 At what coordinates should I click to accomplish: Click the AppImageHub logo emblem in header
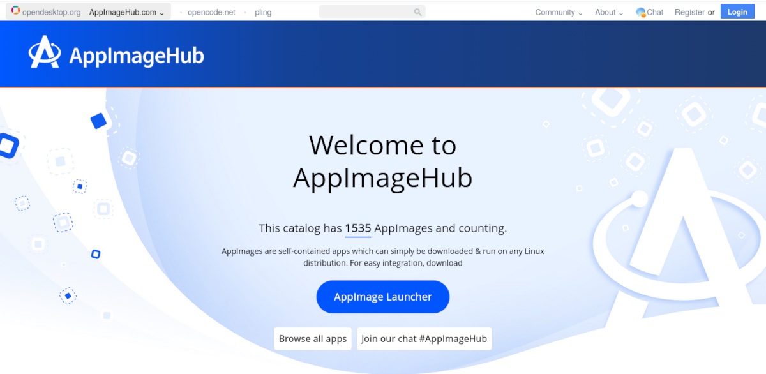pyautogui.click(x=45, y=52)
